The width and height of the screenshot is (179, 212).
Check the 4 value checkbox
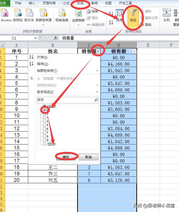44,121
